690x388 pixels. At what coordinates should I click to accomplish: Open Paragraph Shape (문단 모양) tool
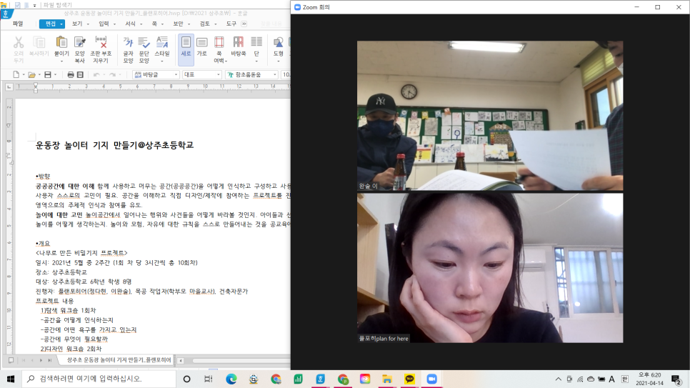[x=144, y=43]
